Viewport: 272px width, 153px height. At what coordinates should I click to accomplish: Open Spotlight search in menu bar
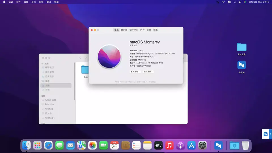(235, 2)
